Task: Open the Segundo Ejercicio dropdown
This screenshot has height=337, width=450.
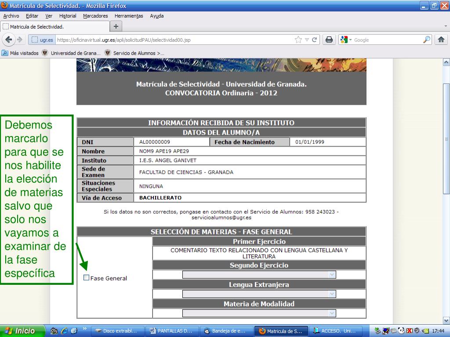Action: point(259,275)
